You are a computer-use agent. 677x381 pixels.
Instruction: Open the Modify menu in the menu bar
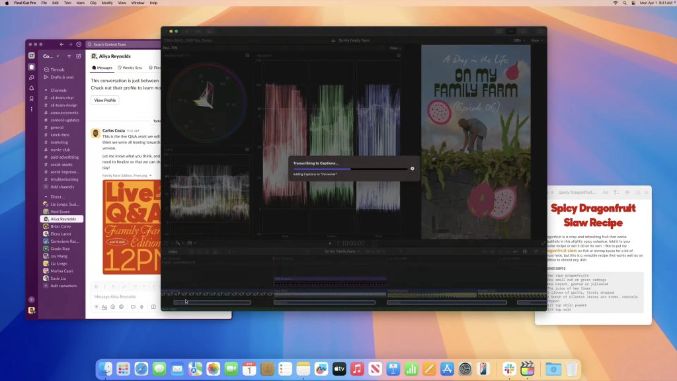tap(106, 3)
